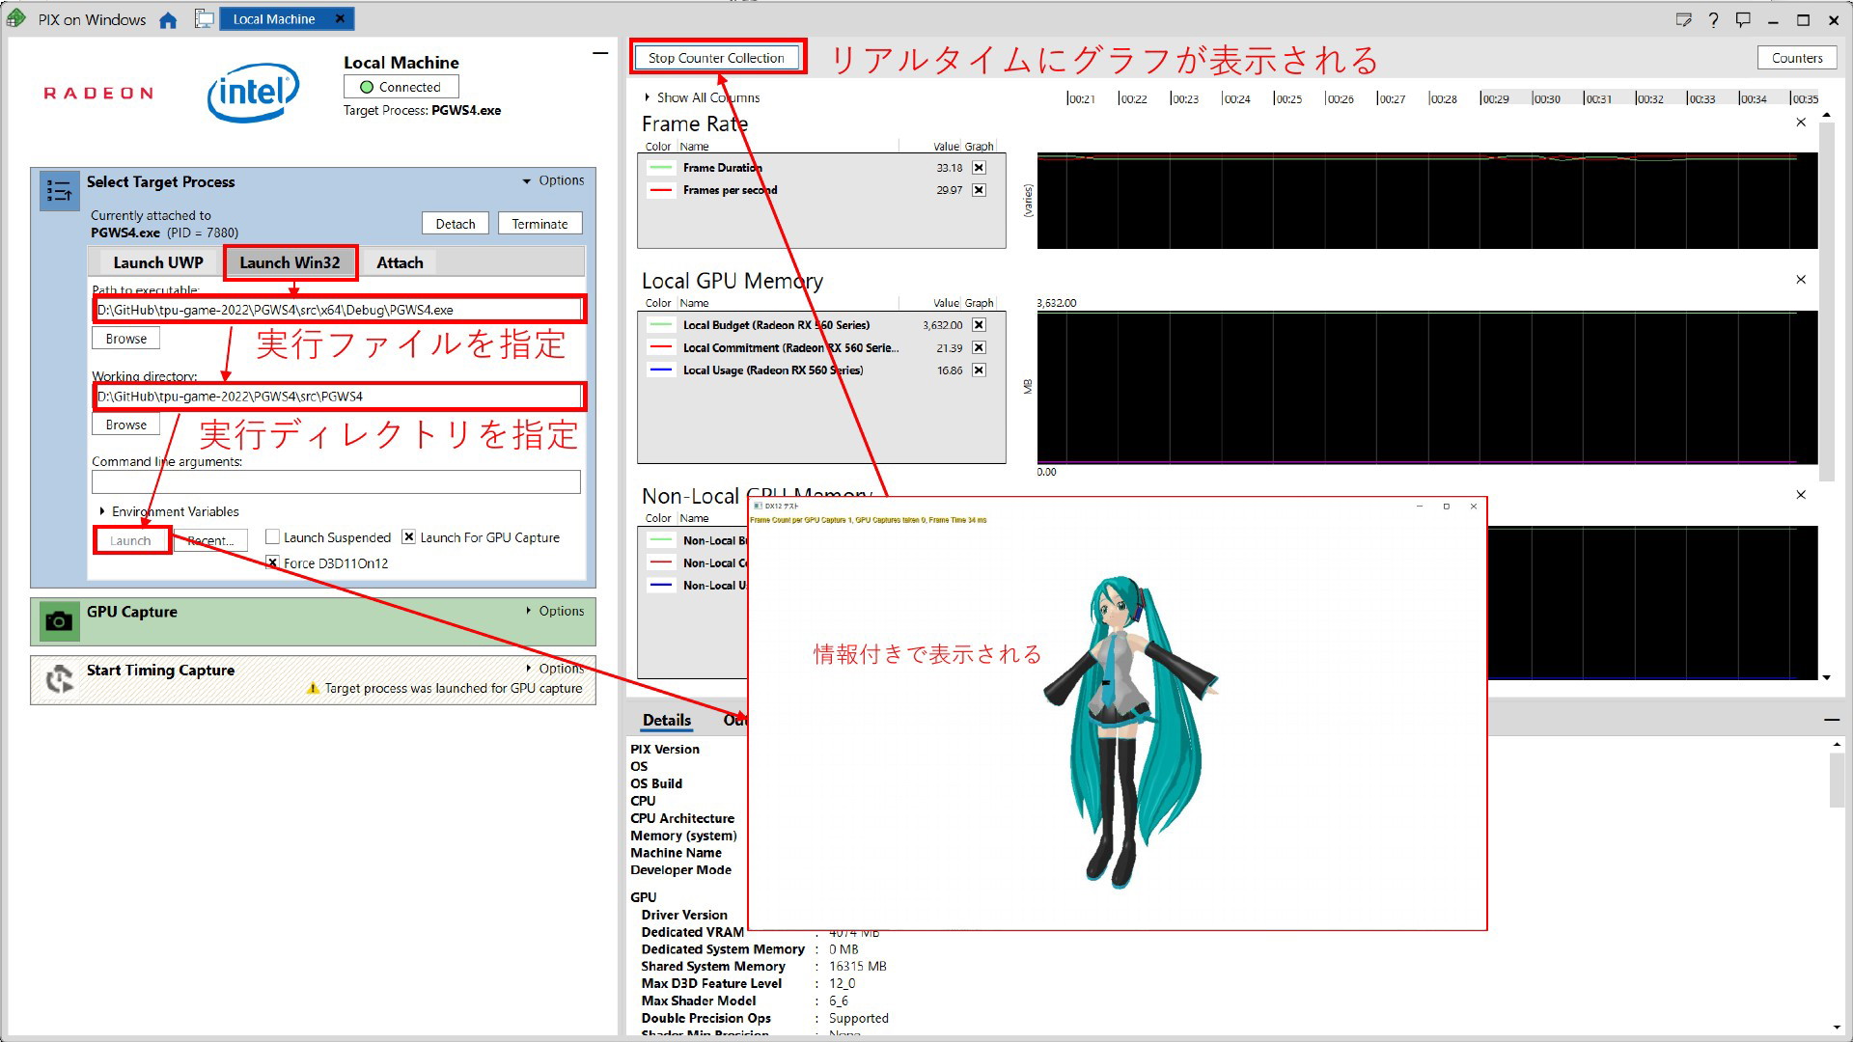Toggle Frame Duration graph checkbox
The height and width of the screenshot is (1042, 1853).
[x=979, y=168]
